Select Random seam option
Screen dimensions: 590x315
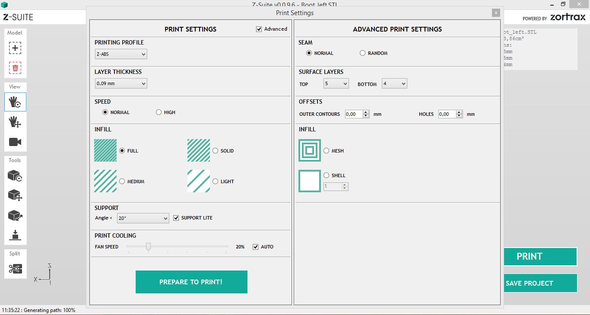(363, 53)
